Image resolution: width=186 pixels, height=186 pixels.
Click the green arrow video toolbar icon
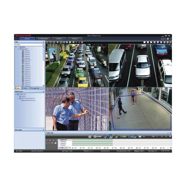[x=76, y=42]
